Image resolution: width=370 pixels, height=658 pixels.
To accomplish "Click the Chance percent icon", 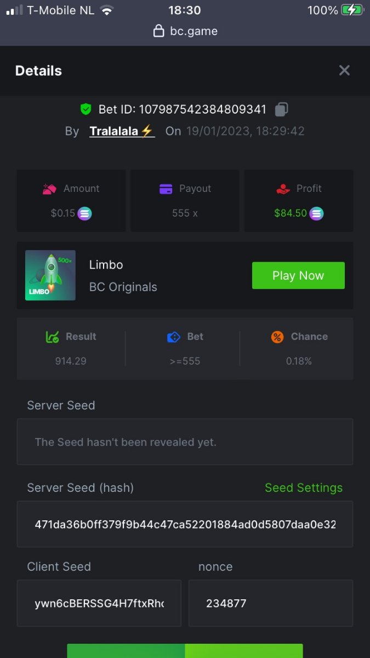I will pos(277,337).
